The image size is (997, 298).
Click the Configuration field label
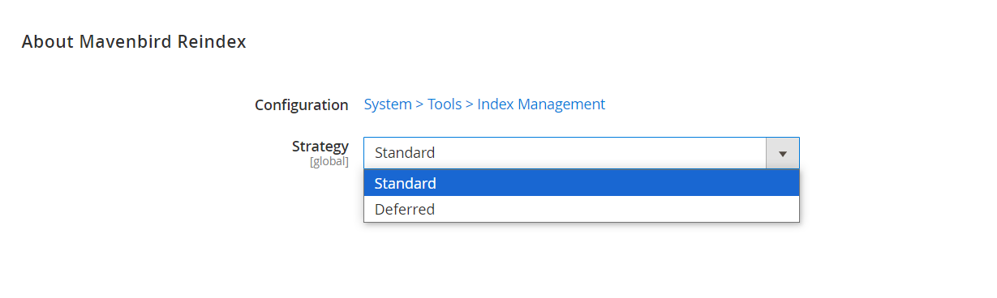(x=302, y=105)
